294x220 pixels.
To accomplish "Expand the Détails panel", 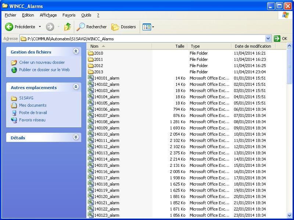I will point(76,137).
